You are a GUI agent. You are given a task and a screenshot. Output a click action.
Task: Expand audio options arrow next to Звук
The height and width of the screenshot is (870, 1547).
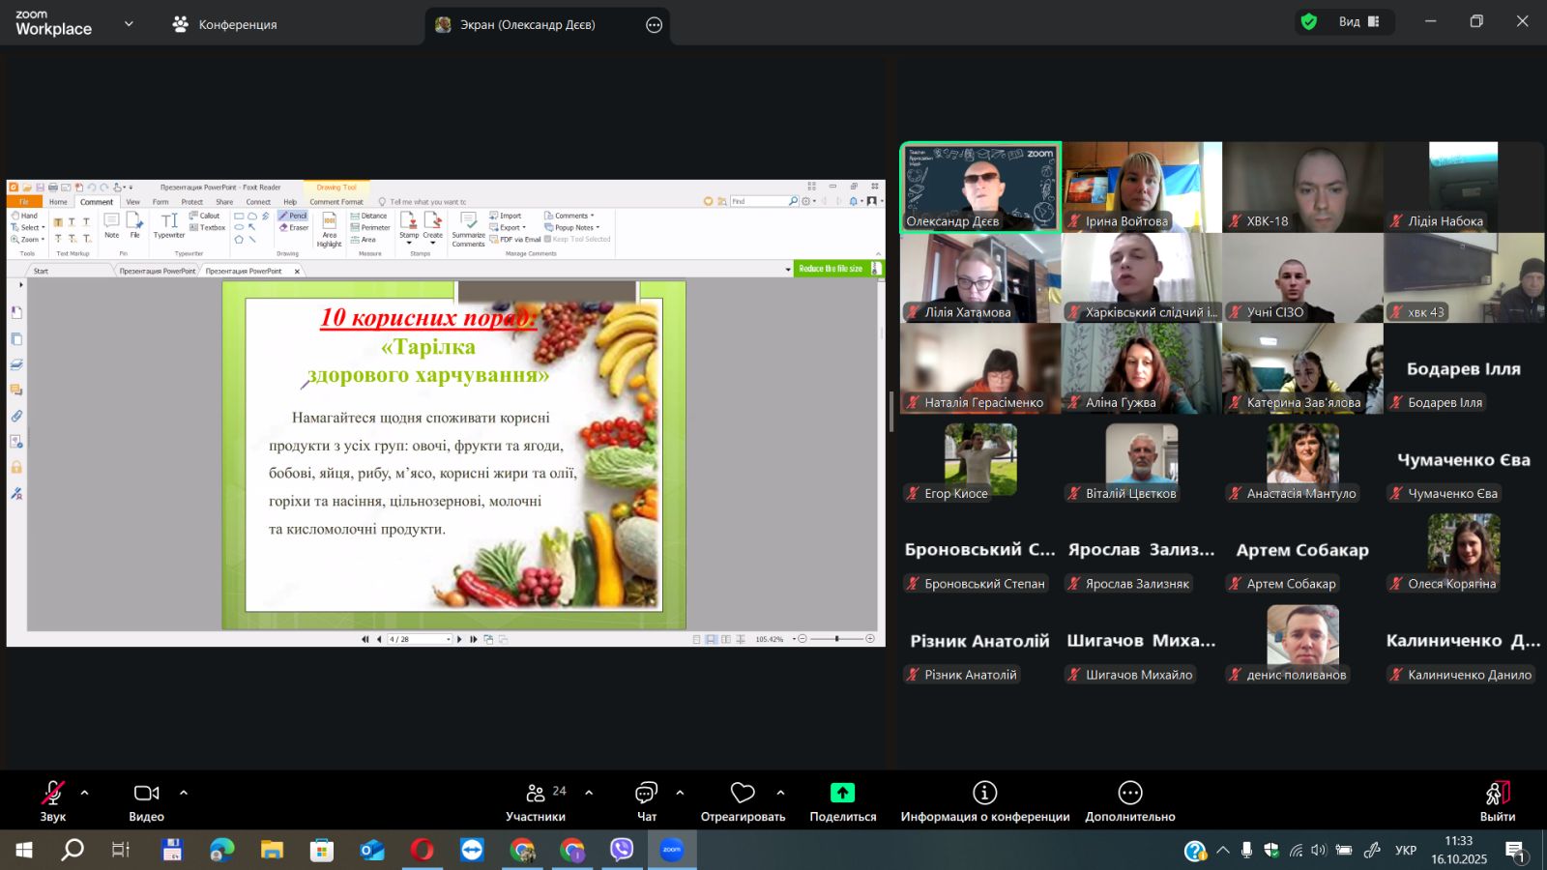(x=85, y=793)
